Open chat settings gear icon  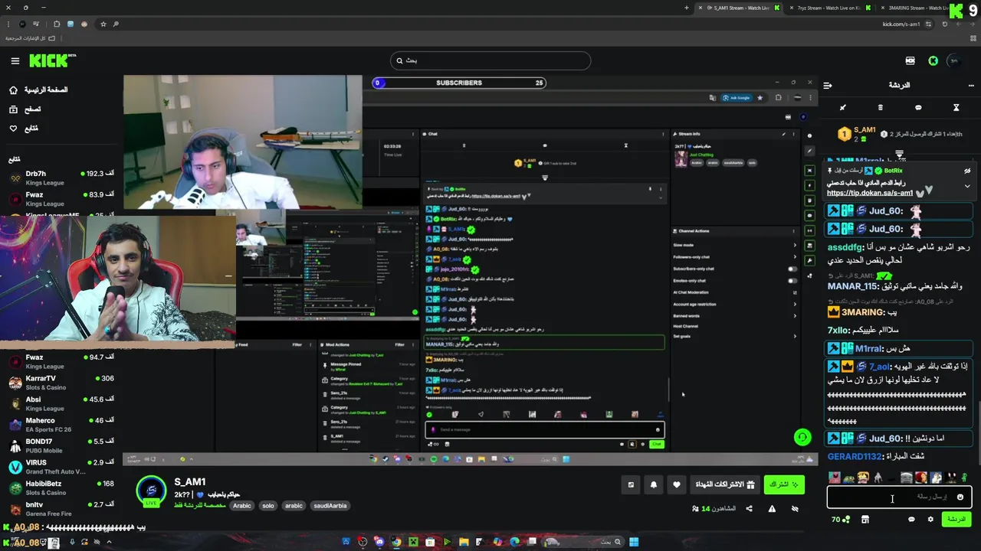930,519
